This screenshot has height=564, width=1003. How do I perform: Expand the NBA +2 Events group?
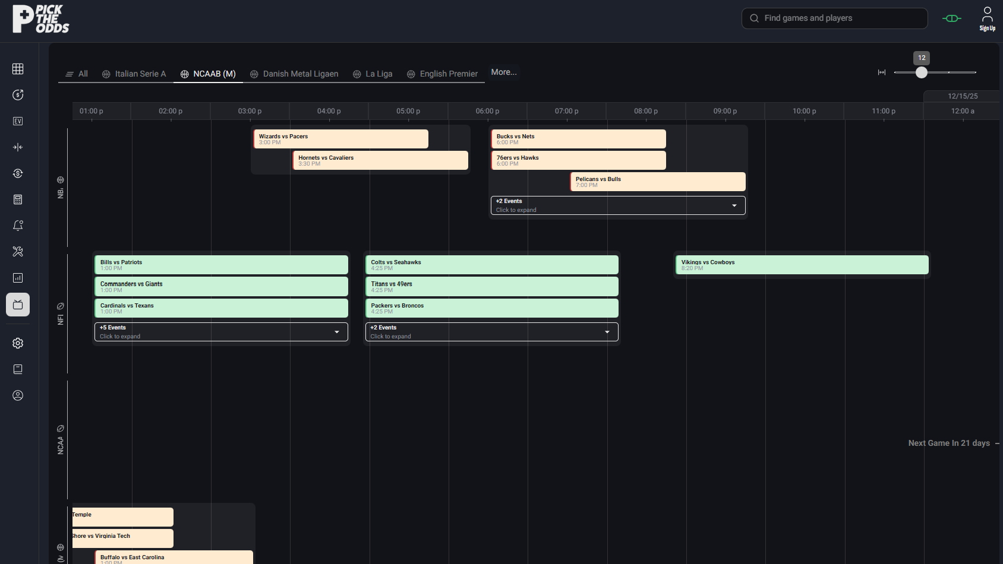(x=617, y=205)
